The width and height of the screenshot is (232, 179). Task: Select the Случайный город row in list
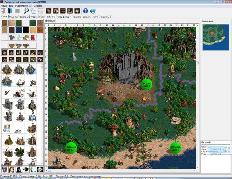(216, 152)
